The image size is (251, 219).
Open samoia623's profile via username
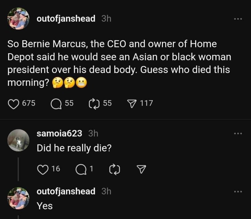[59, 133]
